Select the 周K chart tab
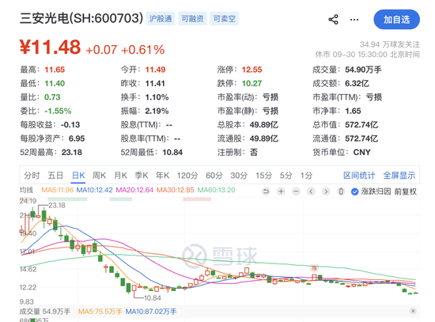The width and height of the screenshot is (435, 322). (100, 176)
